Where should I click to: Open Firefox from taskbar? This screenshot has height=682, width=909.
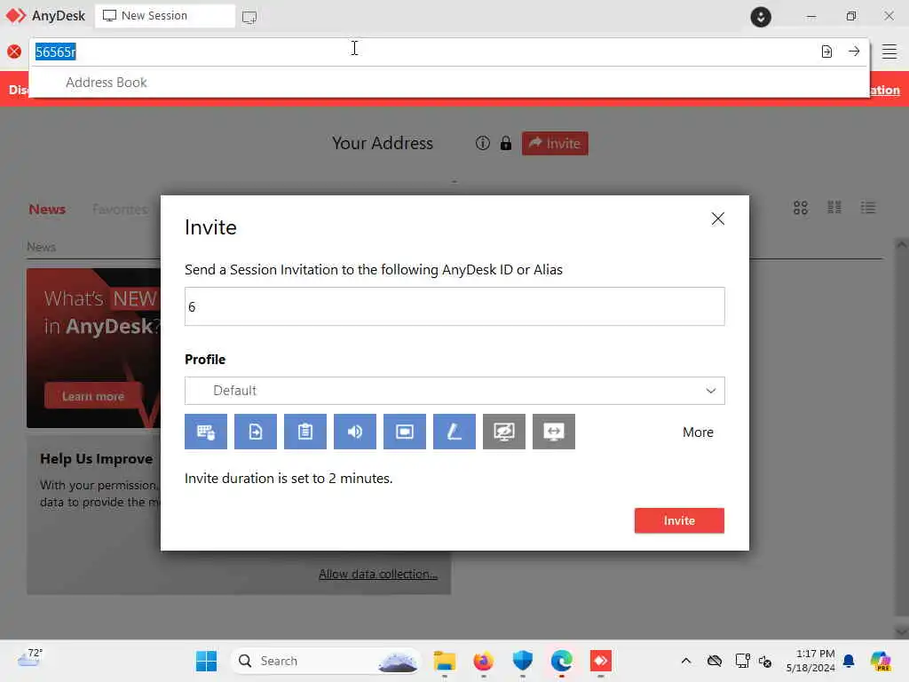pos(484,661)
